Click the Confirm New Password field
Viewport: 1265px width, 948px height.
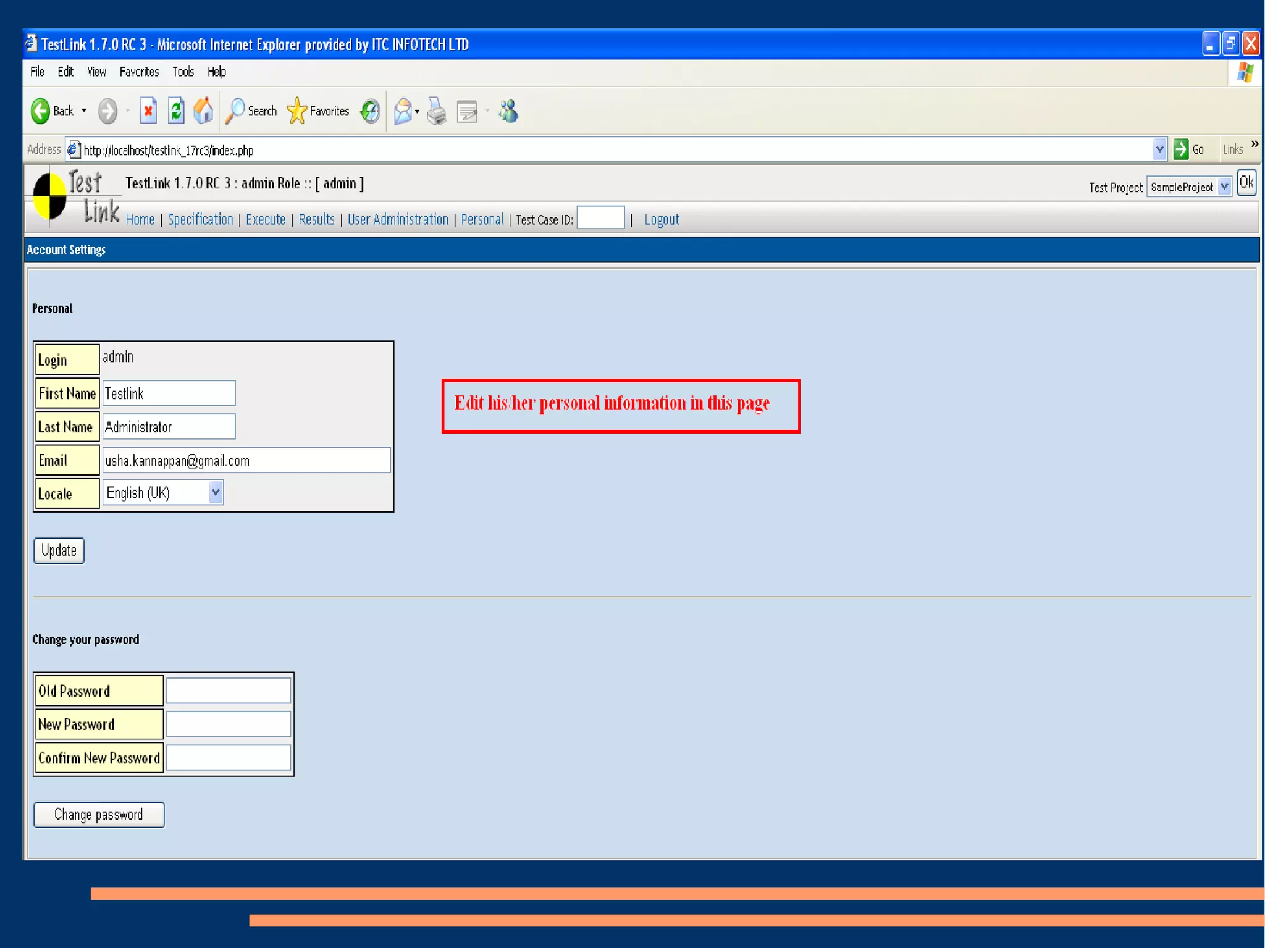229,757
